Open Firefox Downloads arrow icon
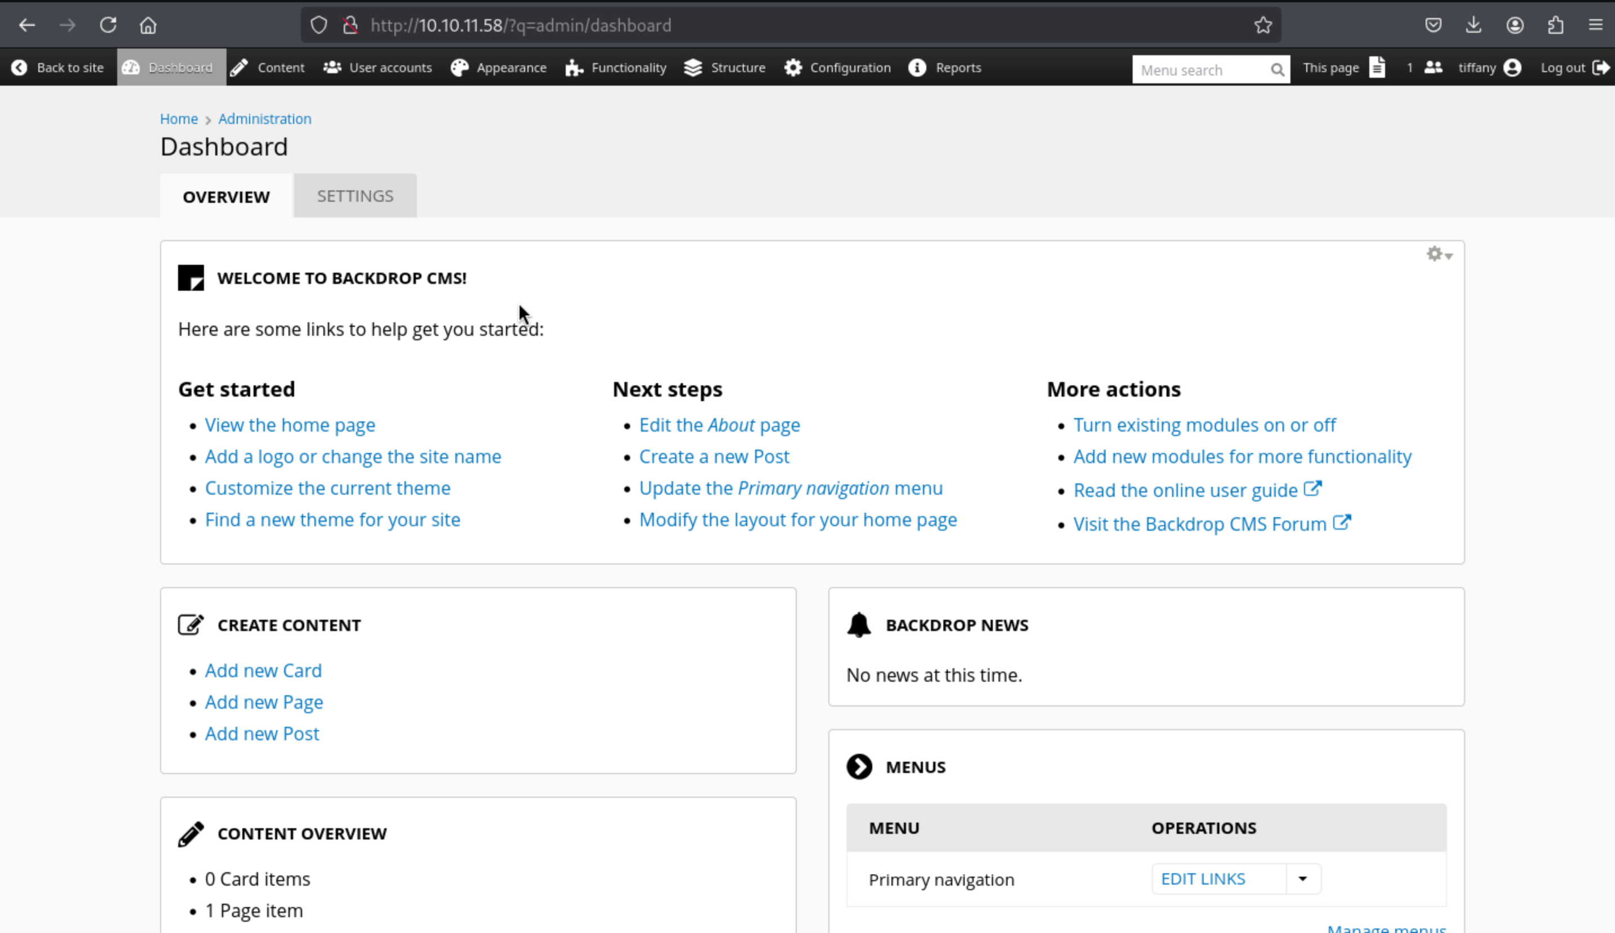1615x933 pixels. (1474, 25)
